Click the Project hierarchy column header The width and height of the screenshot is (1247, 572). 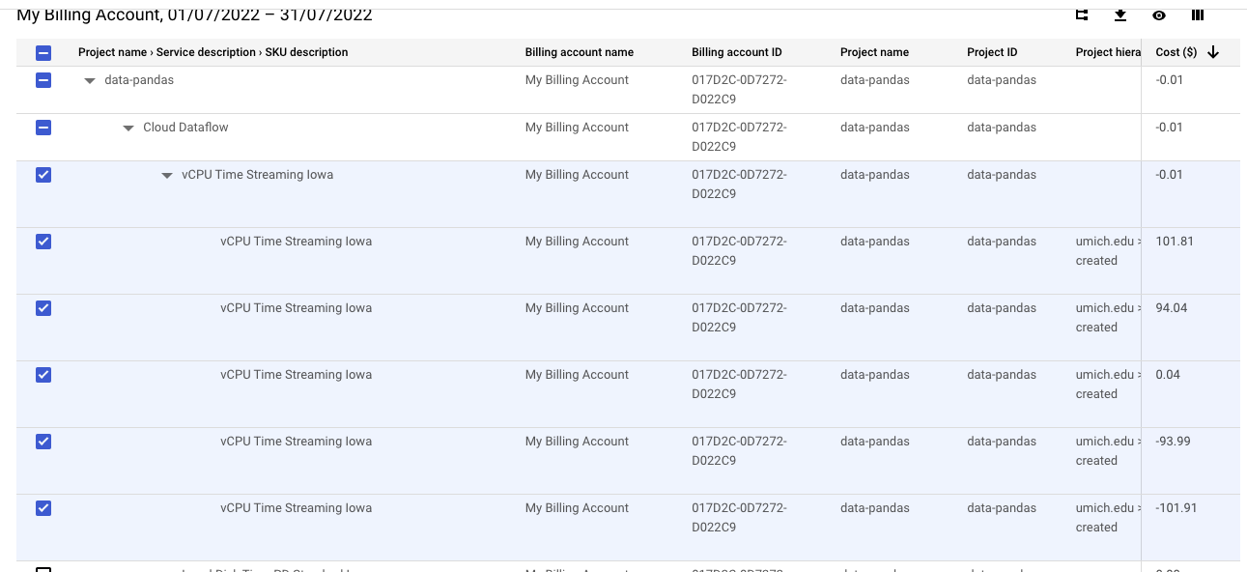[x=1108, y=52]
